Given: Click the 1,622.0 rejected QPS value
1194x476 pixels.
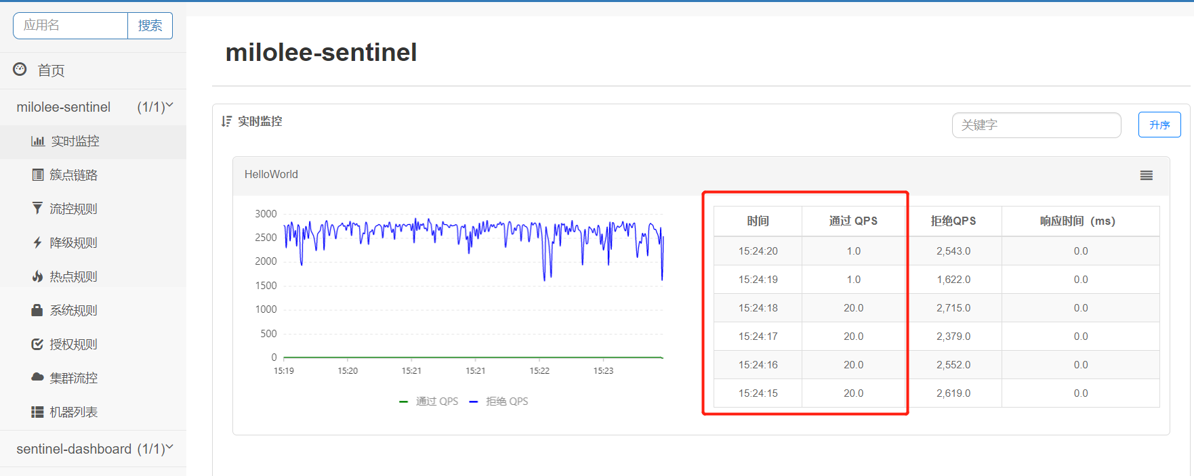Looking at the screenshot, I should point(953,280).
